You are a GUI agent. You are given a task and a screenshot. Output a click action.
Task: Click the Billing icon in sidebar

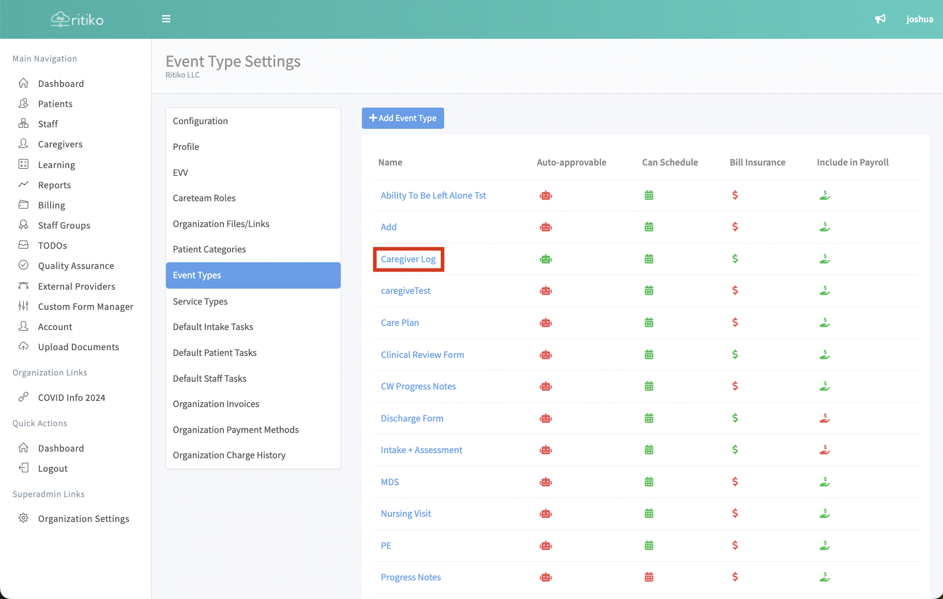tap(24, 205)
